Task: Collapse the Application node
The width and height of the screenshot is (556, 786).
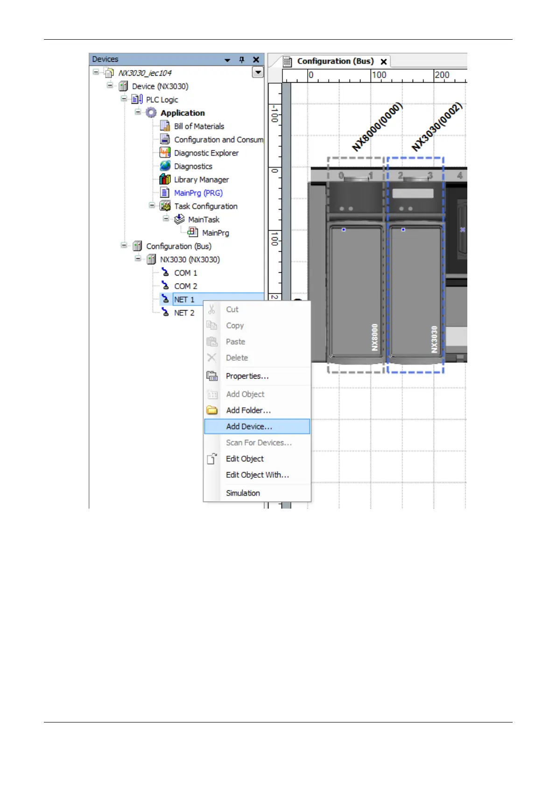Action: coord(138,112)
